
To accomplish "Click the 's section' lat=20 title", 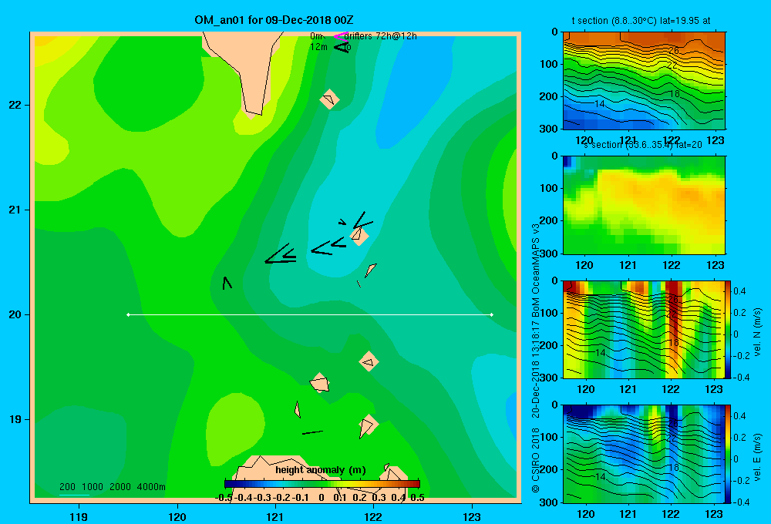I will [x=643, y=145].
